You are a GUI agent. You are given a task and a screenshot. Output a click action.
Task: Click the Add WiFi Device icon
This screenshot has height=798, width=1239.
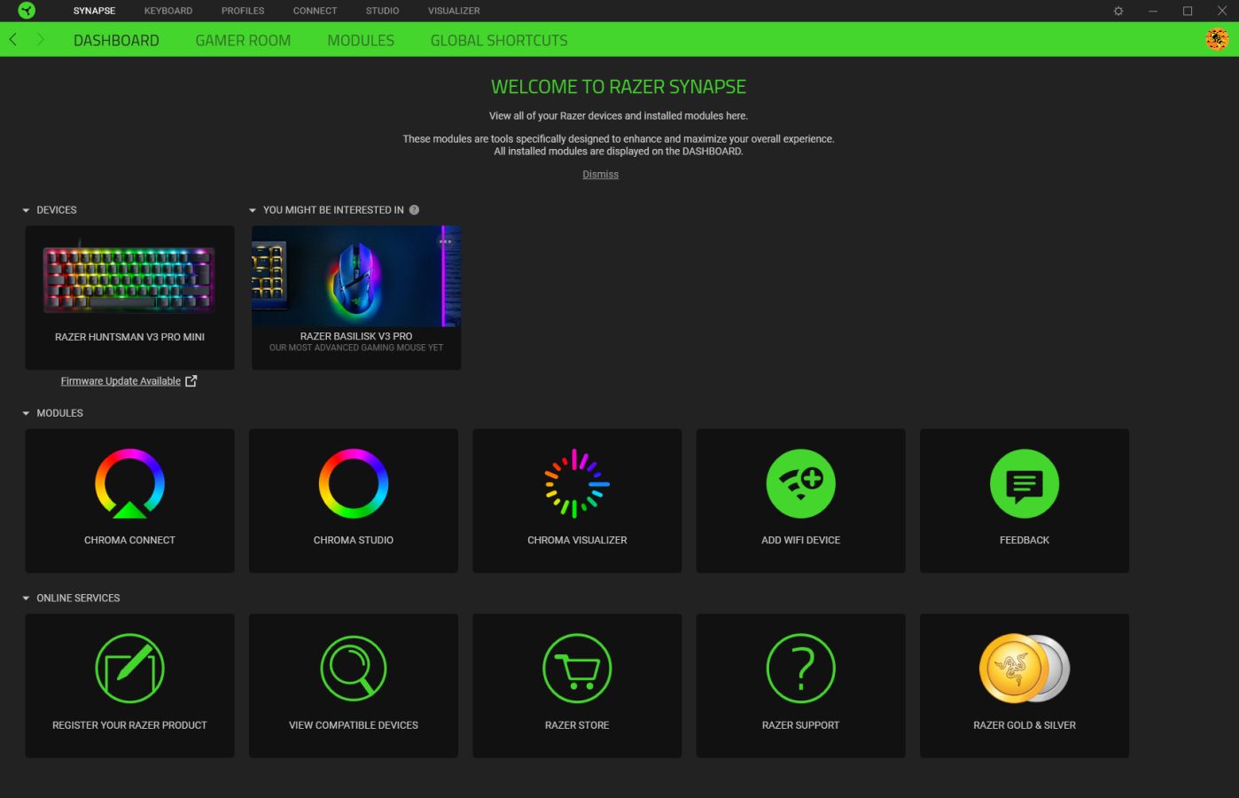(800, 484)
